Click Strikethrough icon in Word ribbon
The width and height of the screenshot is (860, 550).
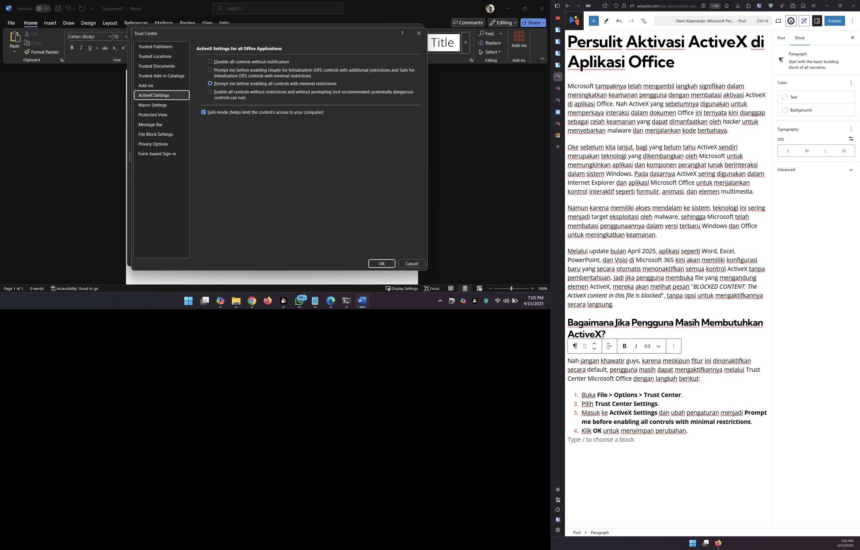coord(105,48)
